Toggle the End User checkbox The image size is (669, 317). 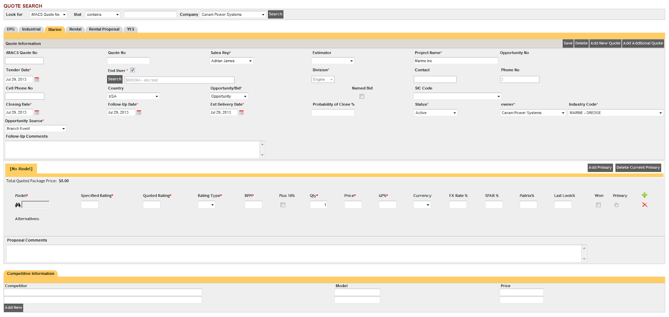133,70
